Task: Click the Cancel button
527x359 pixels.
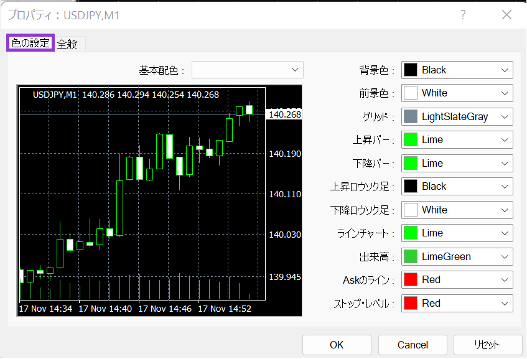Action: (x=413, y=345)
